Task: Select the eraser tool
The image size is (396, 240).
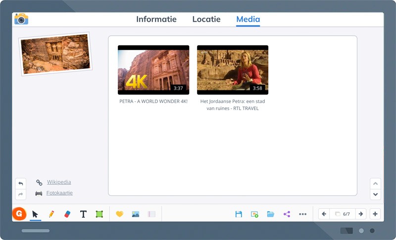Action: 67,214
